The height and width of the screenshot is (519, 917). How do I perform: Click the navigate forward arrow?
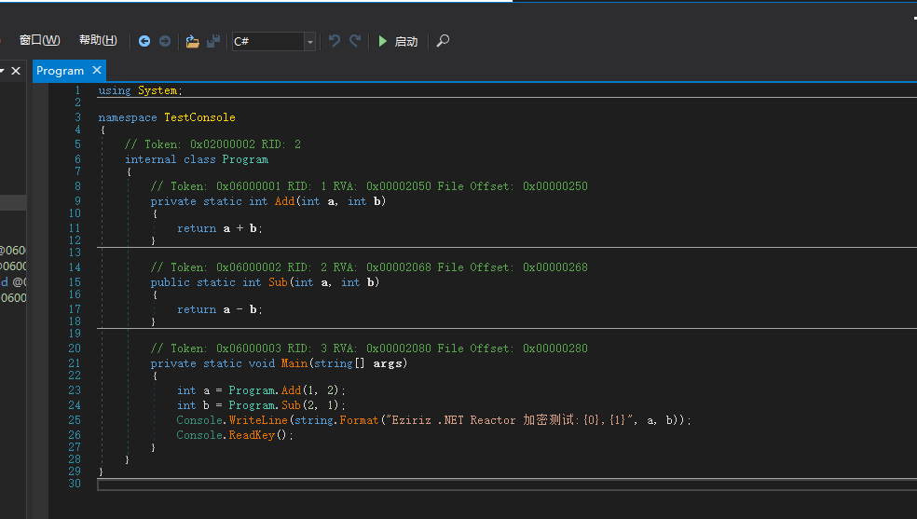pyautogui.click(x=165, y=41)
